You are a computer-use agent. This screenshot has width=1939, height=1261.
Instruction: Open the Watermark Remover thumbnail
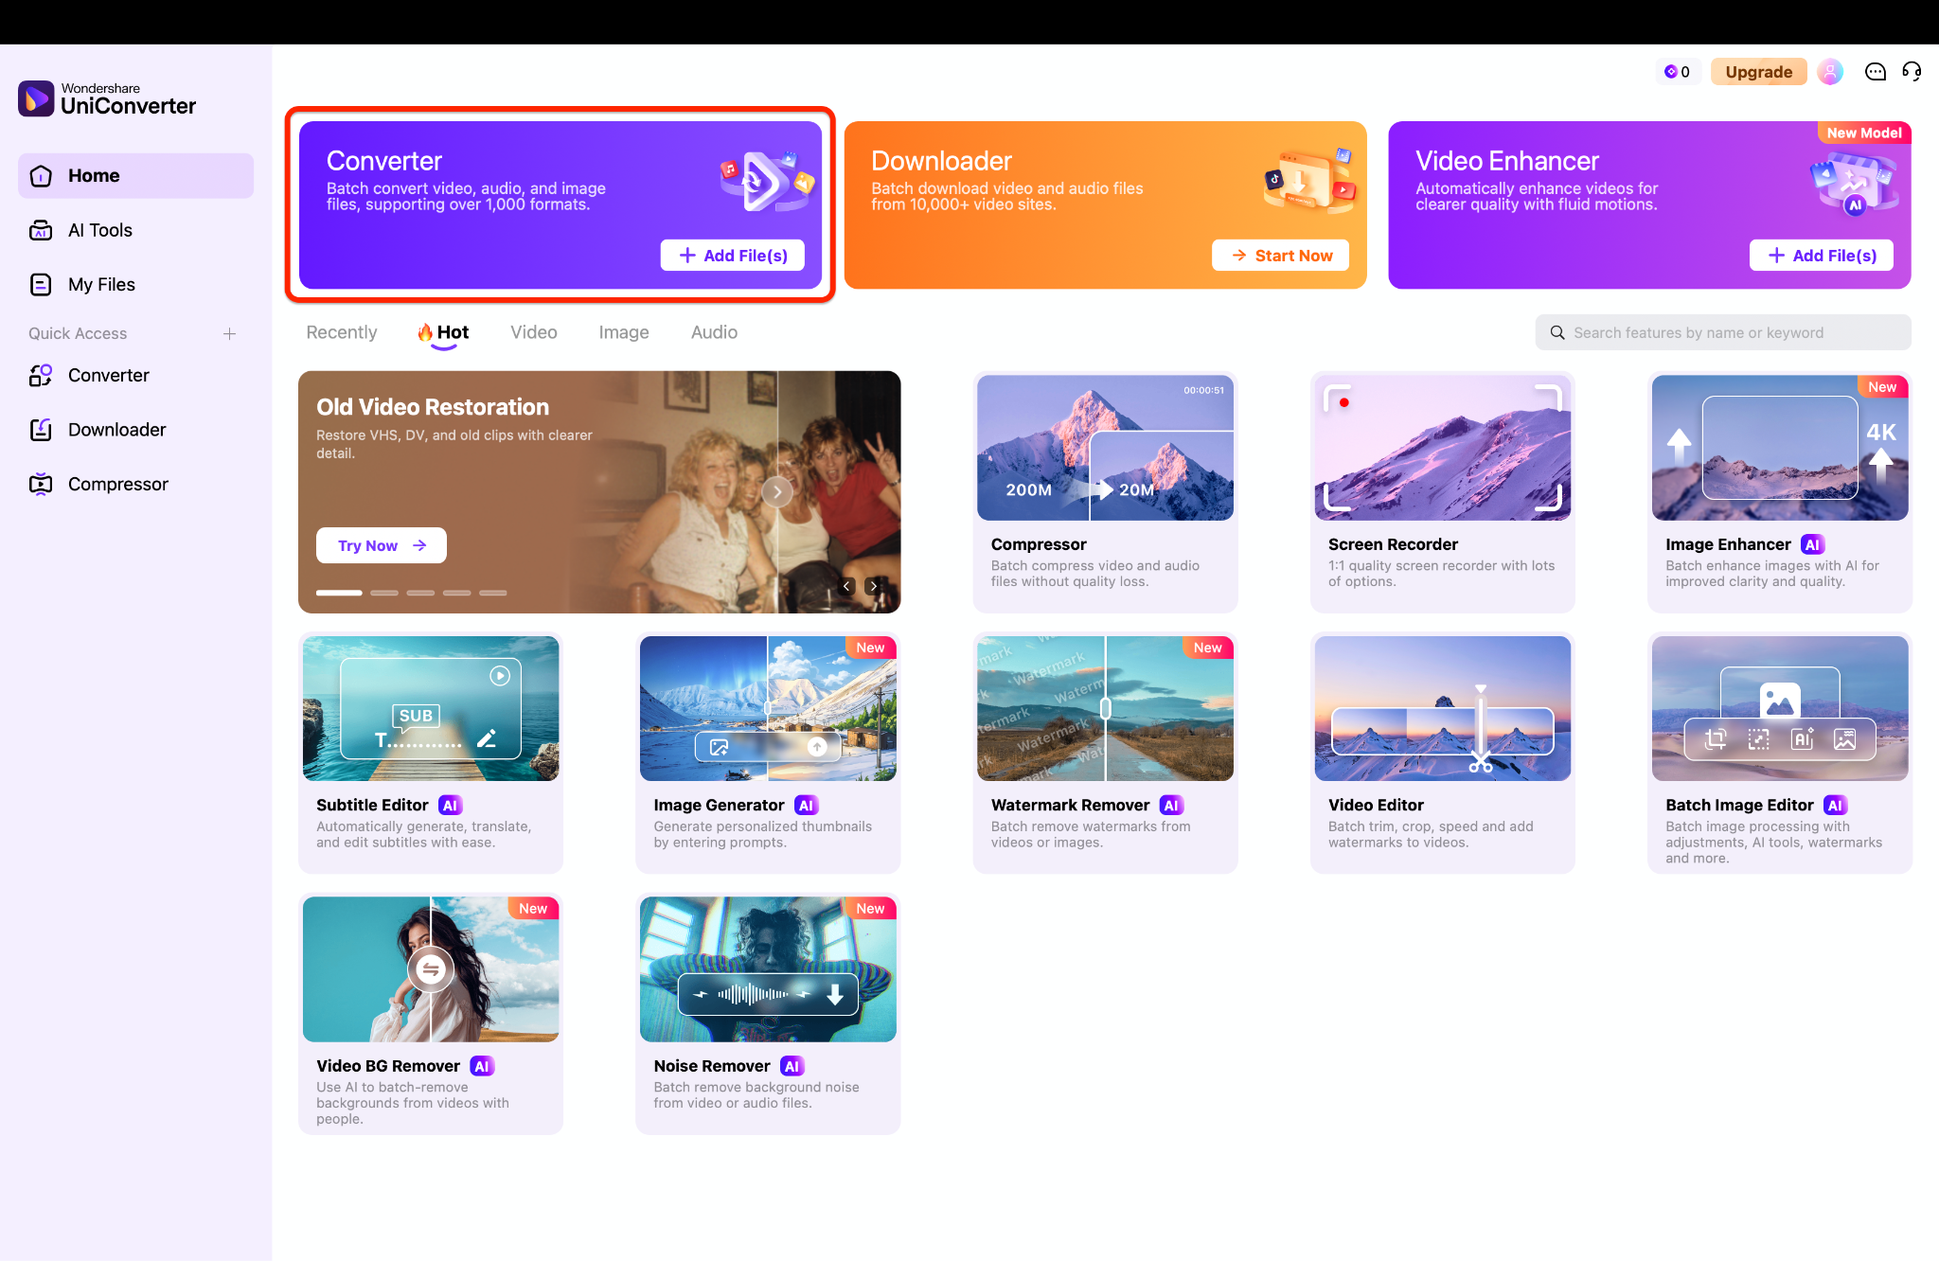click(1105, 708)
